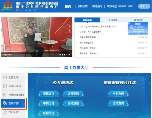152x118 pixels.
Task: Click the carousel photo of man
Action: coord(37,37)
